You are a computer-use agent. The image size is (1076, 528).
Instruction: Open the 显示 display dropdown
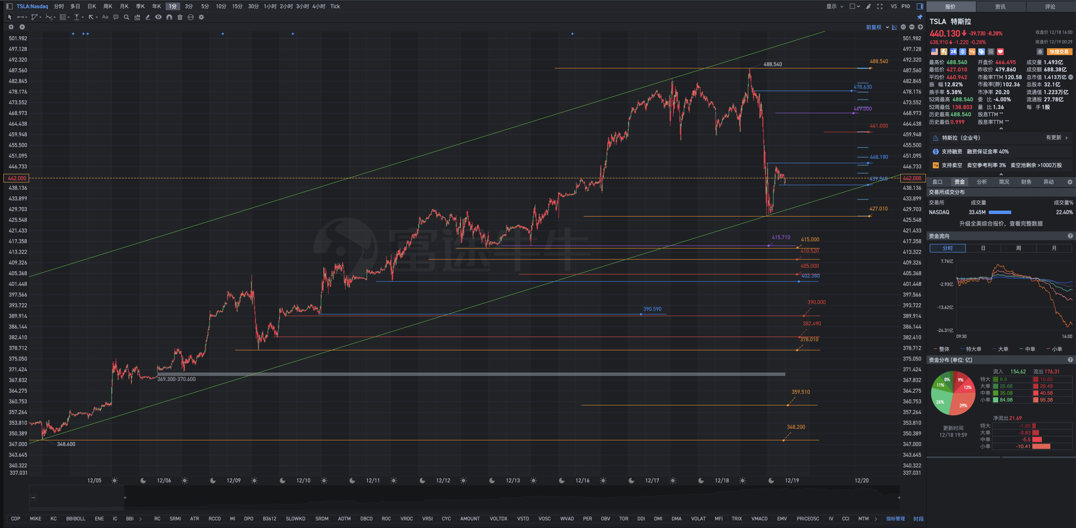point(834,6)
